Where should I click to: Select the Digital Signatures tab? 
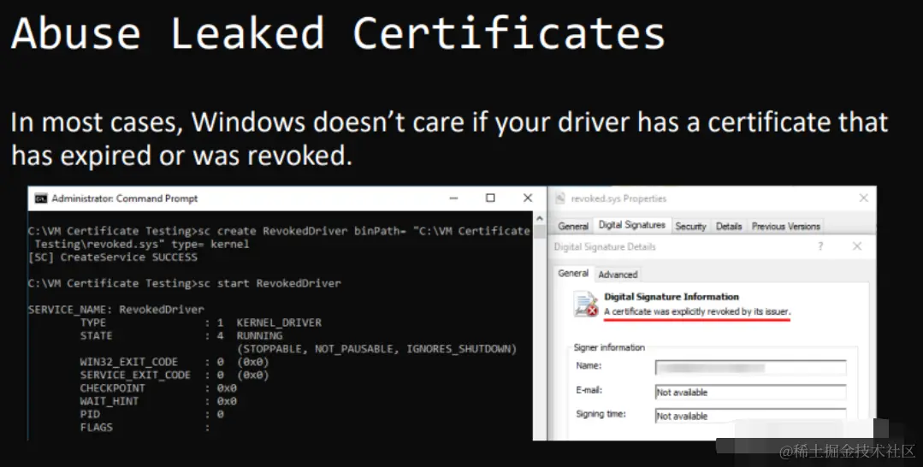pos(631,225)
